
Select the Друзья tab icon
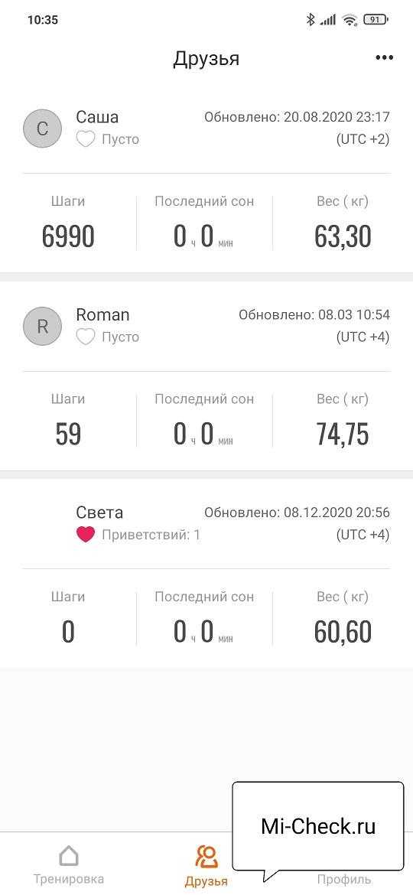pos(206,856)
